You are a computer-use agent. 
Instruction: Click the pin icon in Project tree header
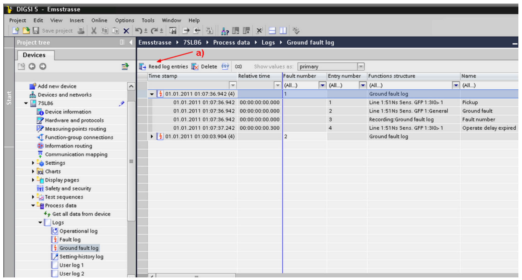pyautogui.click(x=122, y=42)
